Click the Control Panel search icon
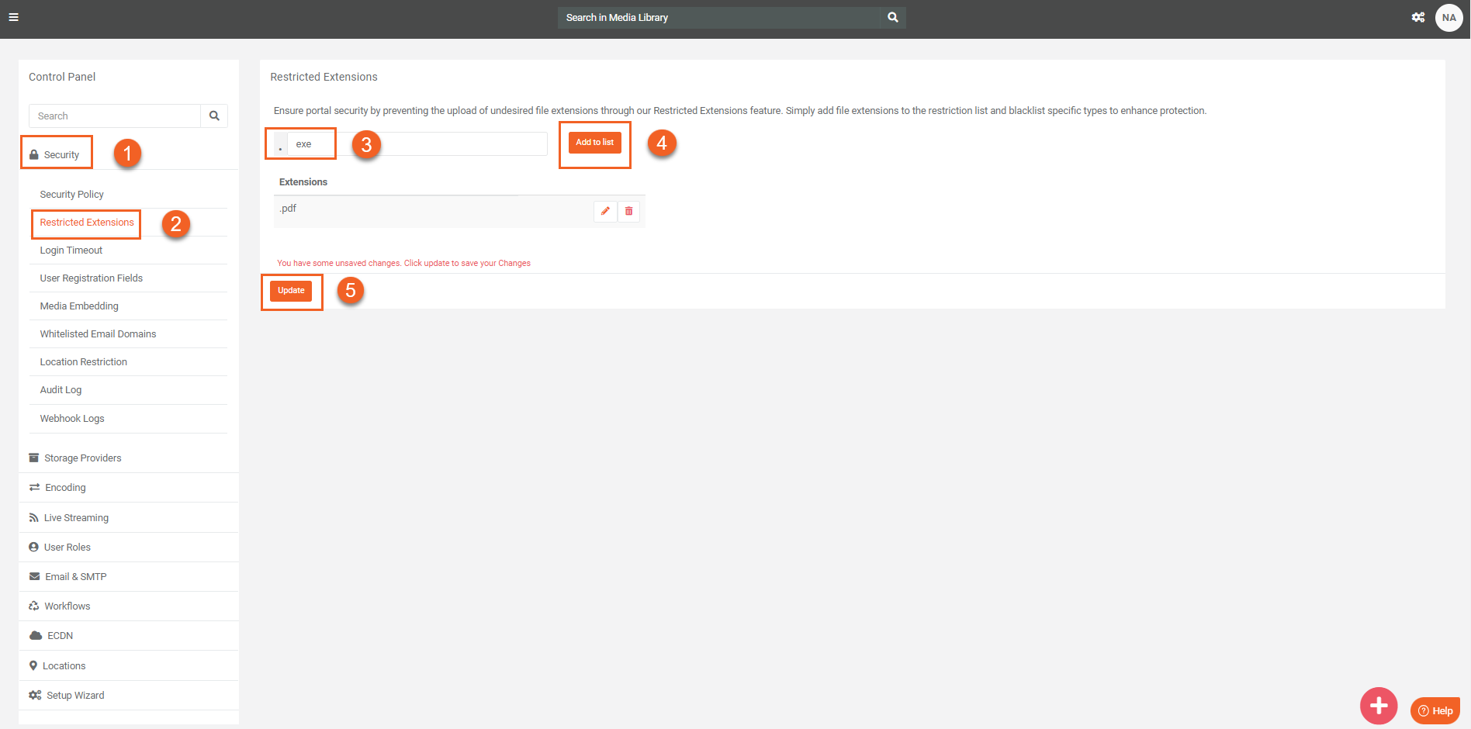Image resolution: width=1471 pixels, height=729 pixels. click(214, 116)
